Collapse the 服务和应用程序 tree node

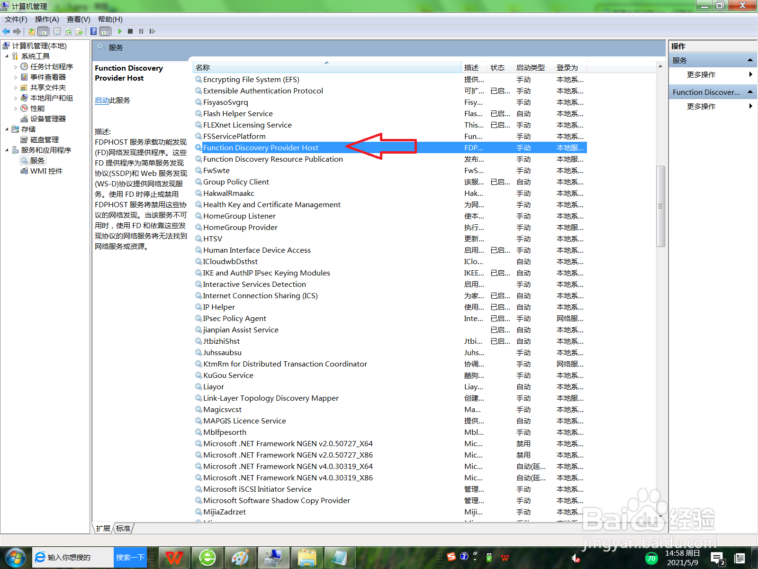click(x=7, y=150)
